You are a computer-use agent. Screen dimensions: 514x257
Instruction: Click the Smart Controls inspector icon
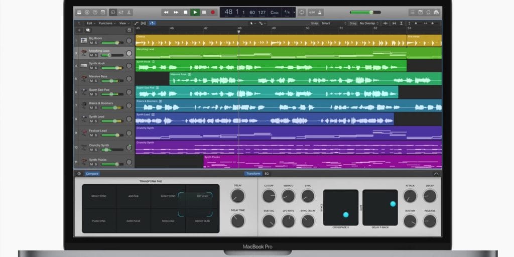pos(79,174)
